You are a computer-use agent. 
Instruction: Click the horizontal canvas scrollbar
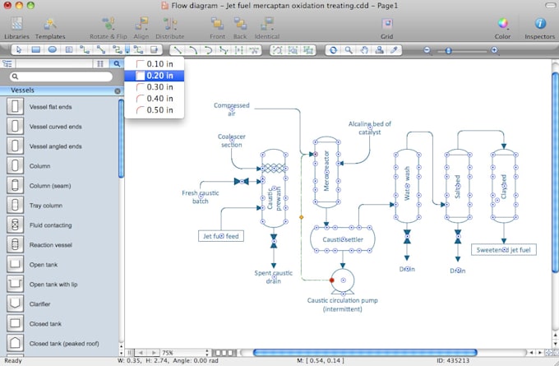click(365, 353)
